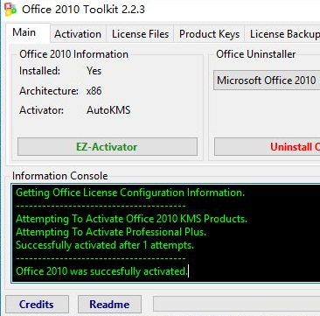The width and height of the screenshot is (320, 316).
Task: Select the License Backup tab
Action: click(x=284, y=34)
